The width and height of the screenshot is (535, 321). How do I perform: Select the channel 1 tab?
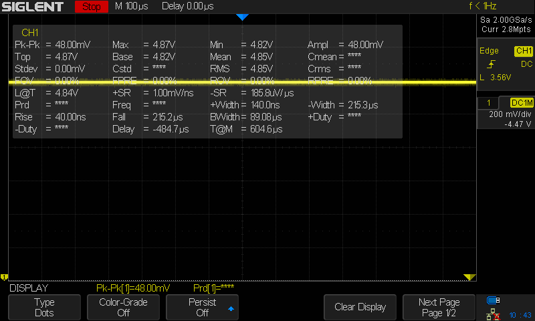(489, 102)
